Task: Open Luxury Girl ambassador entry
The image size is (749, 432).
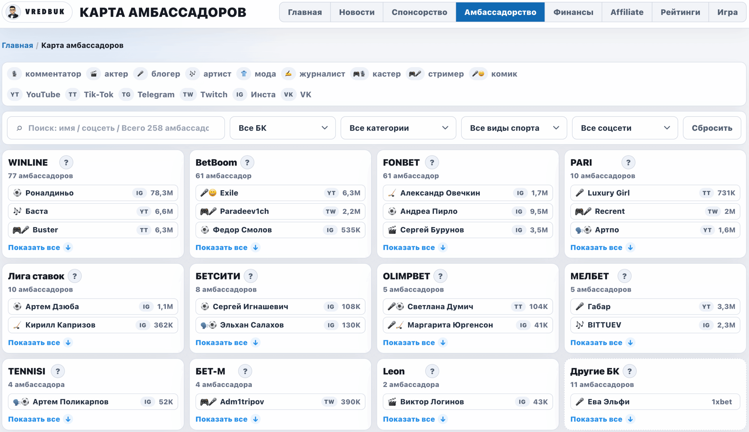Action: (x=655, y=193)
